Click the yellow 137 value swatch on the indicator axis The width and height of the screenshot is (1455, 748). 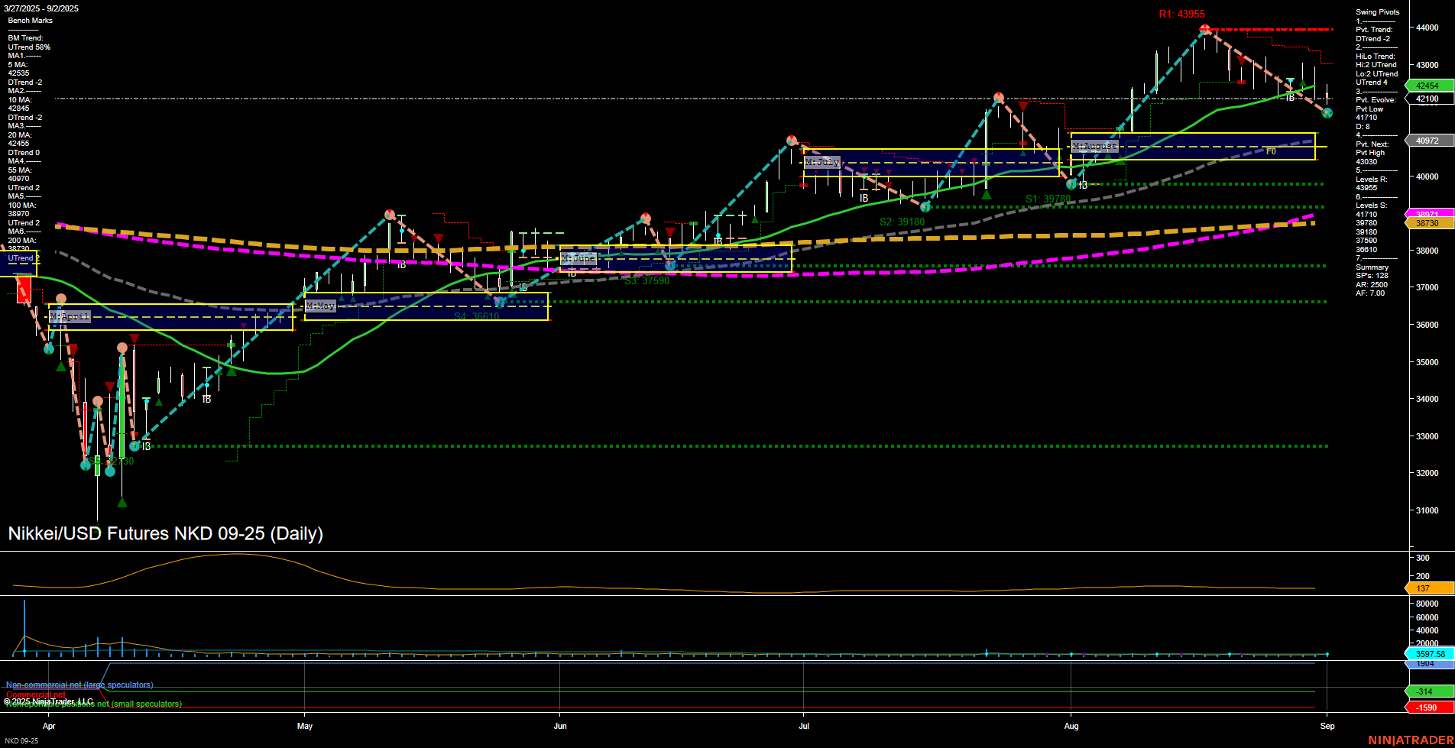[1424, 588]
